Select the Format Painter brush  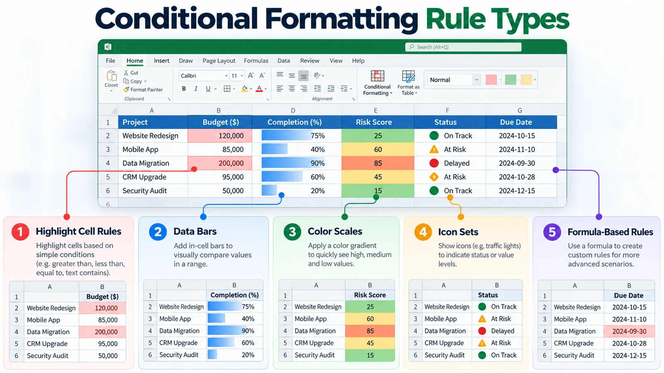126,90
